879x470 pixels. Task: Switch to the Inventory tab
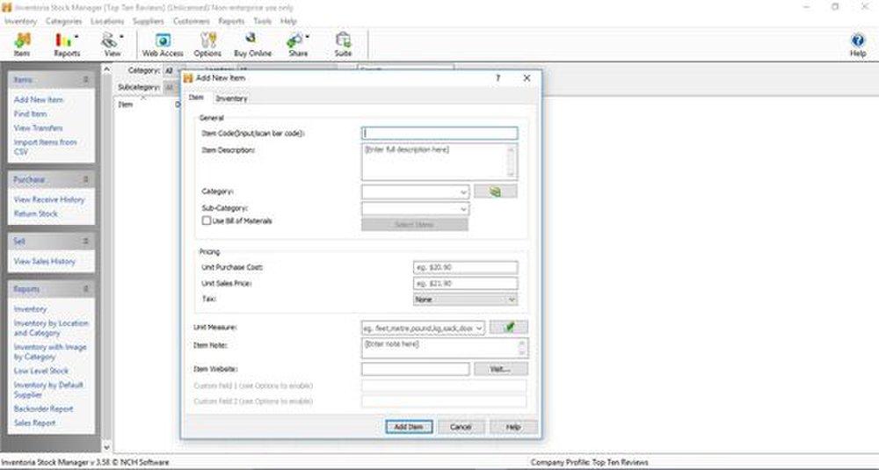coord(231,98)
